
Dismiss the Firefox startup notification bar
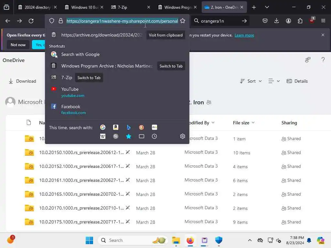323,35
